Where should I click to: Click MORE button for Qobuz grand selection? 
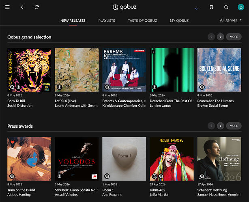(234, 37)
